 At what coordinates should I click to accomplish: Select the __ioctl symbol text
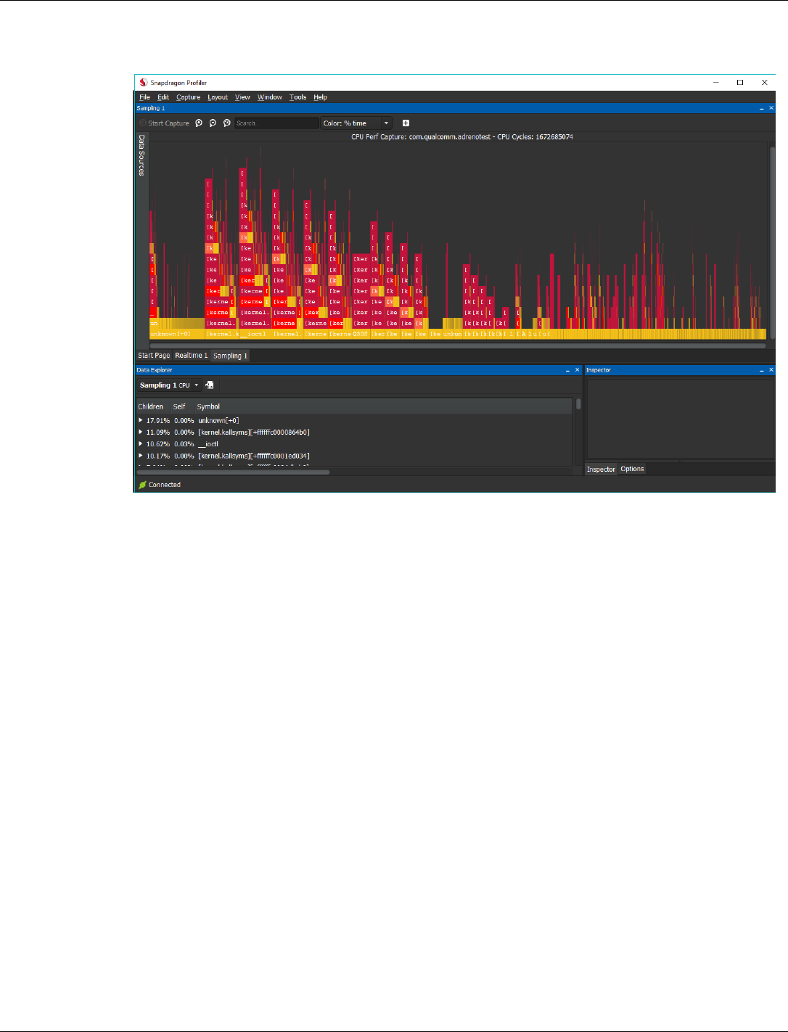click(208, 444)
